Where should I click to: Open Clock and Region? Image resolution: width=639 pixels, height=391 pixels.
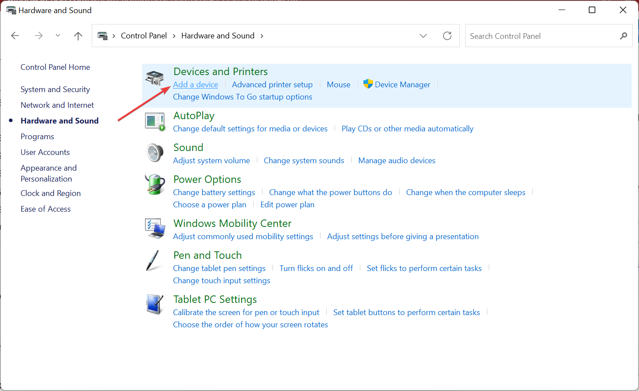click(51, 193)
